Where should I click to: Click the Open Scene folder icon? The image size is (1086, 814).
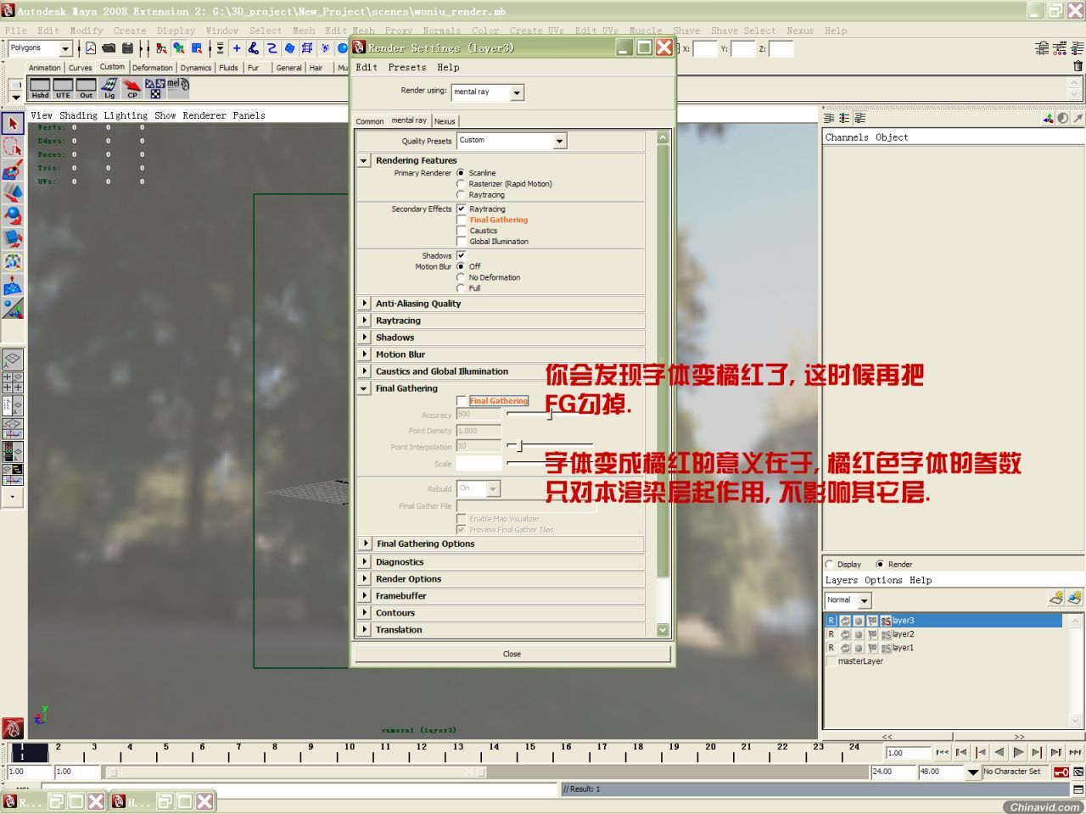109,48
